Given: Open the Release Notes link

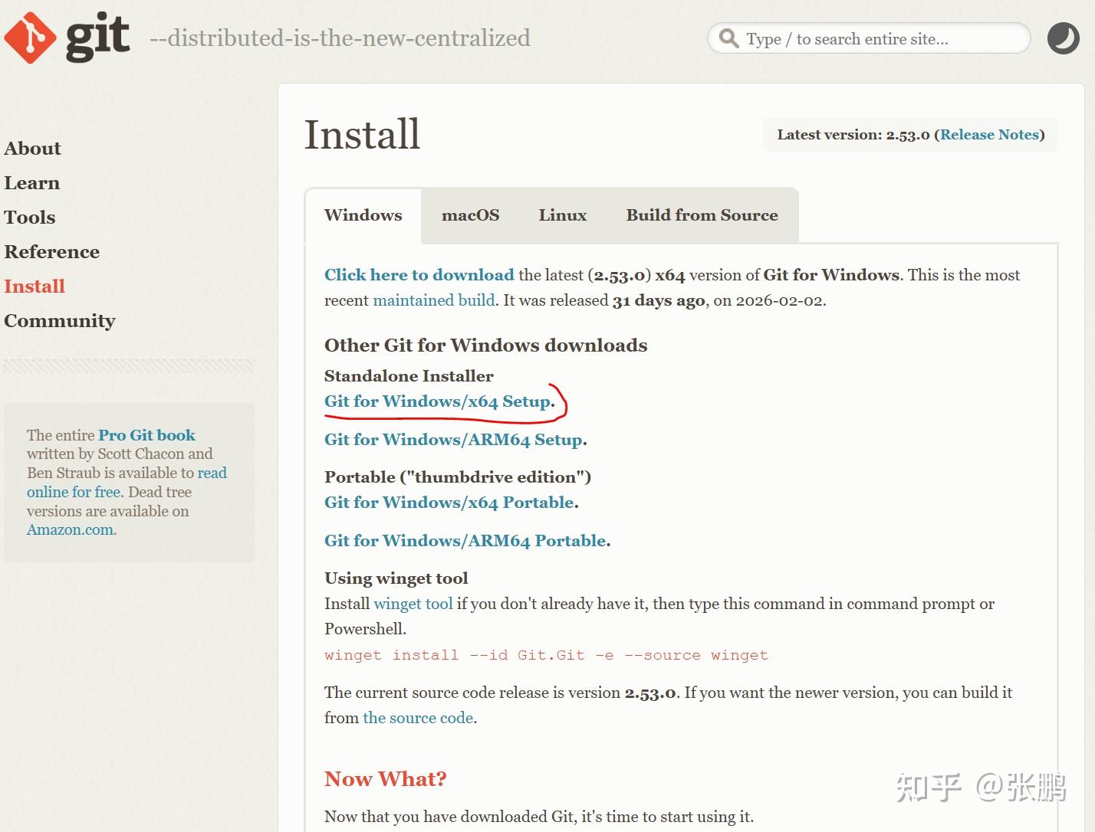Looking at the screenshot, I should point(989,135).
